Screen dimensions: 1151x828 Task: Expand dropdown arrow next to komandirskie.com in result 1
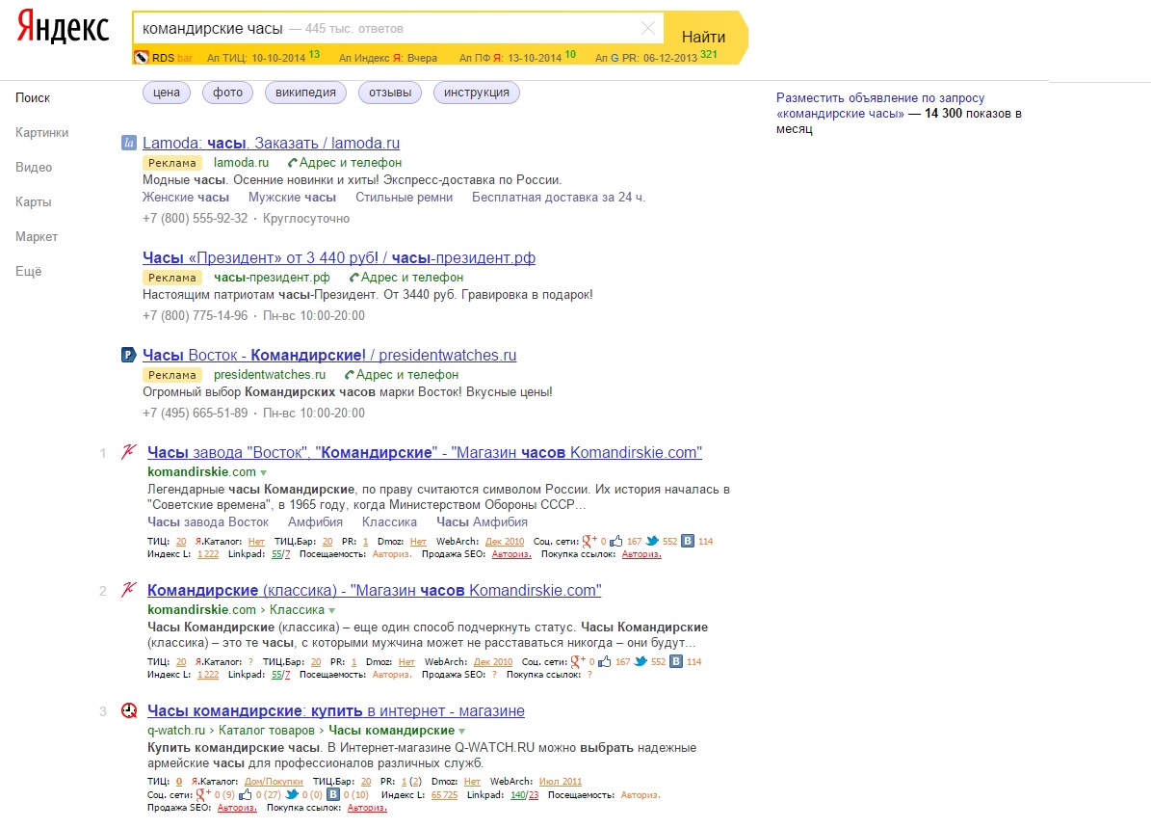pos(264,472)
